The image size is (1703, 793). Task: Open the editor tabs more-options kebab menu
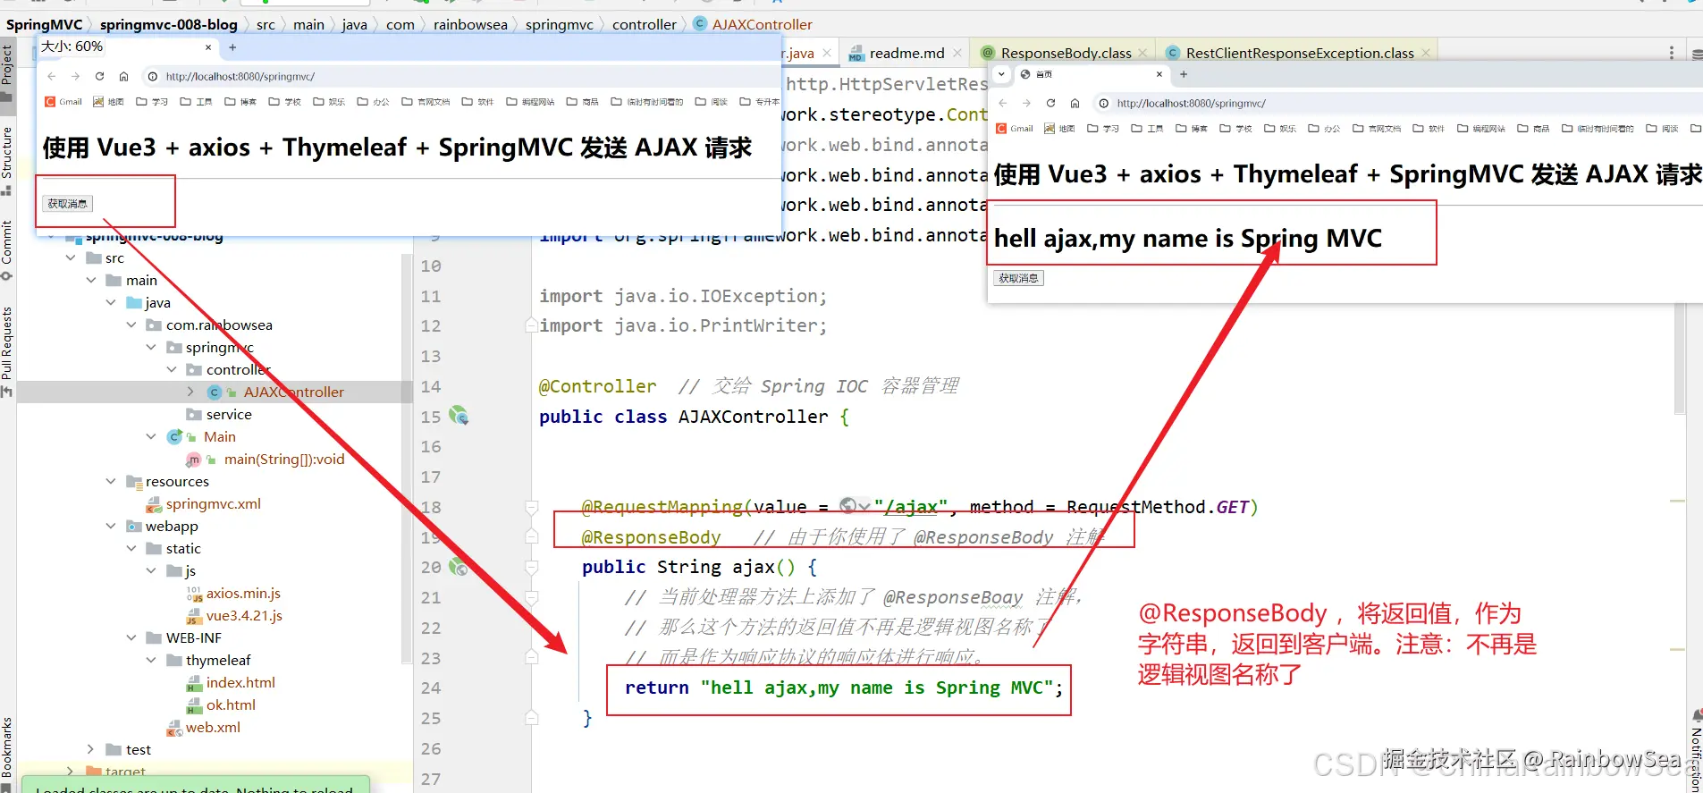point(1672,53)
